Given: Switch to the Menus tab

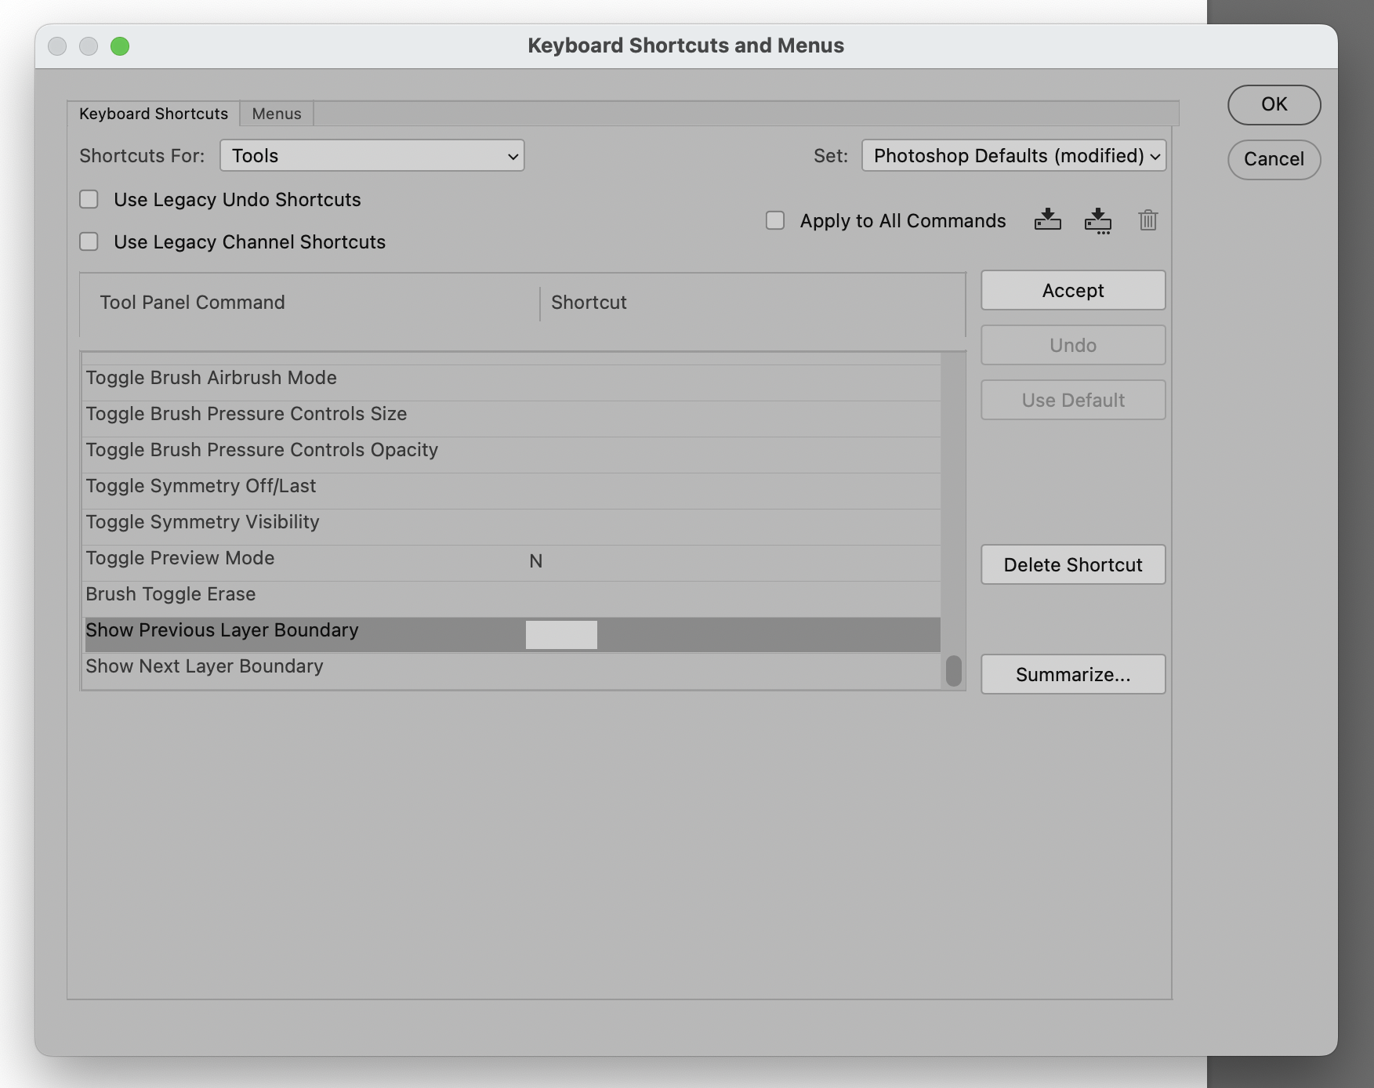Looking at the screenshot, I should click(x=276, y=113).
